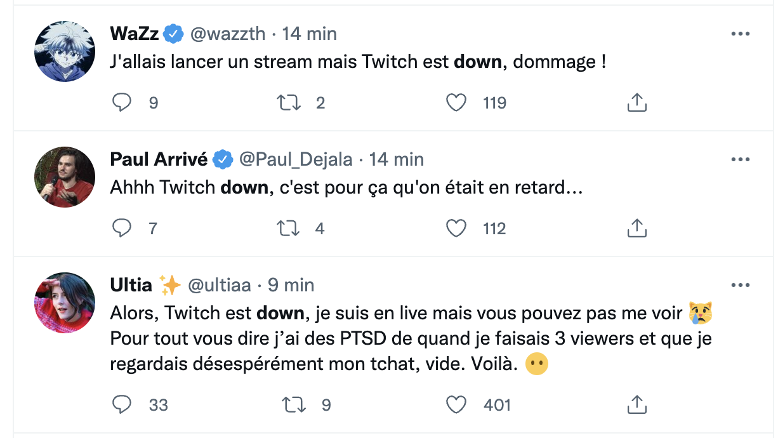The image size is (778, 438).
Task: Open the @wazzth handle link
Action: coord(228,34)
